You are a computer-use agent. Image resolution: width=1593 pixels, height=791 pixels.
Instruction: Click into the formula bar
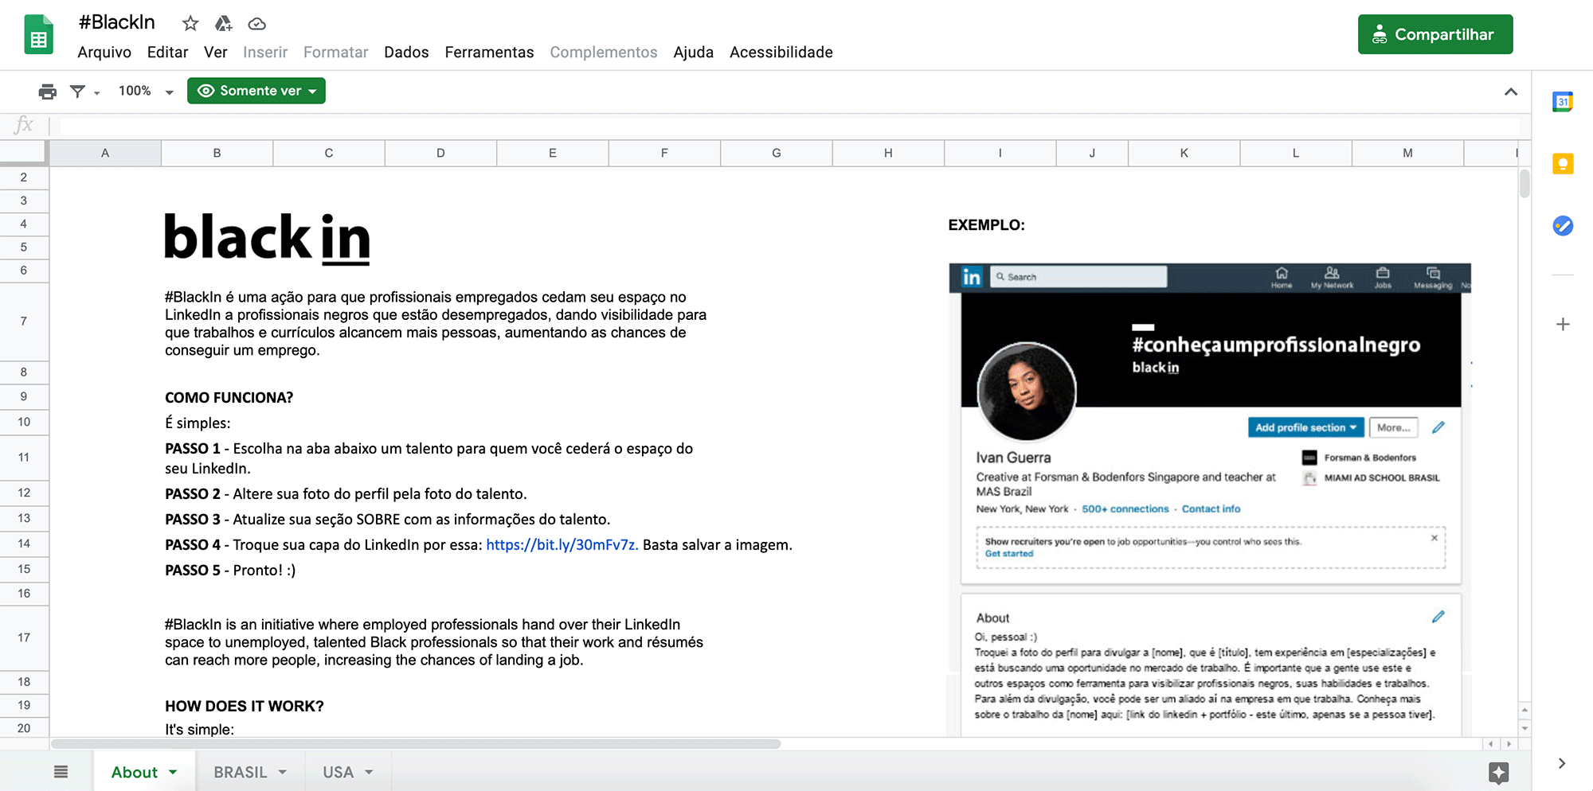point(789,125)
